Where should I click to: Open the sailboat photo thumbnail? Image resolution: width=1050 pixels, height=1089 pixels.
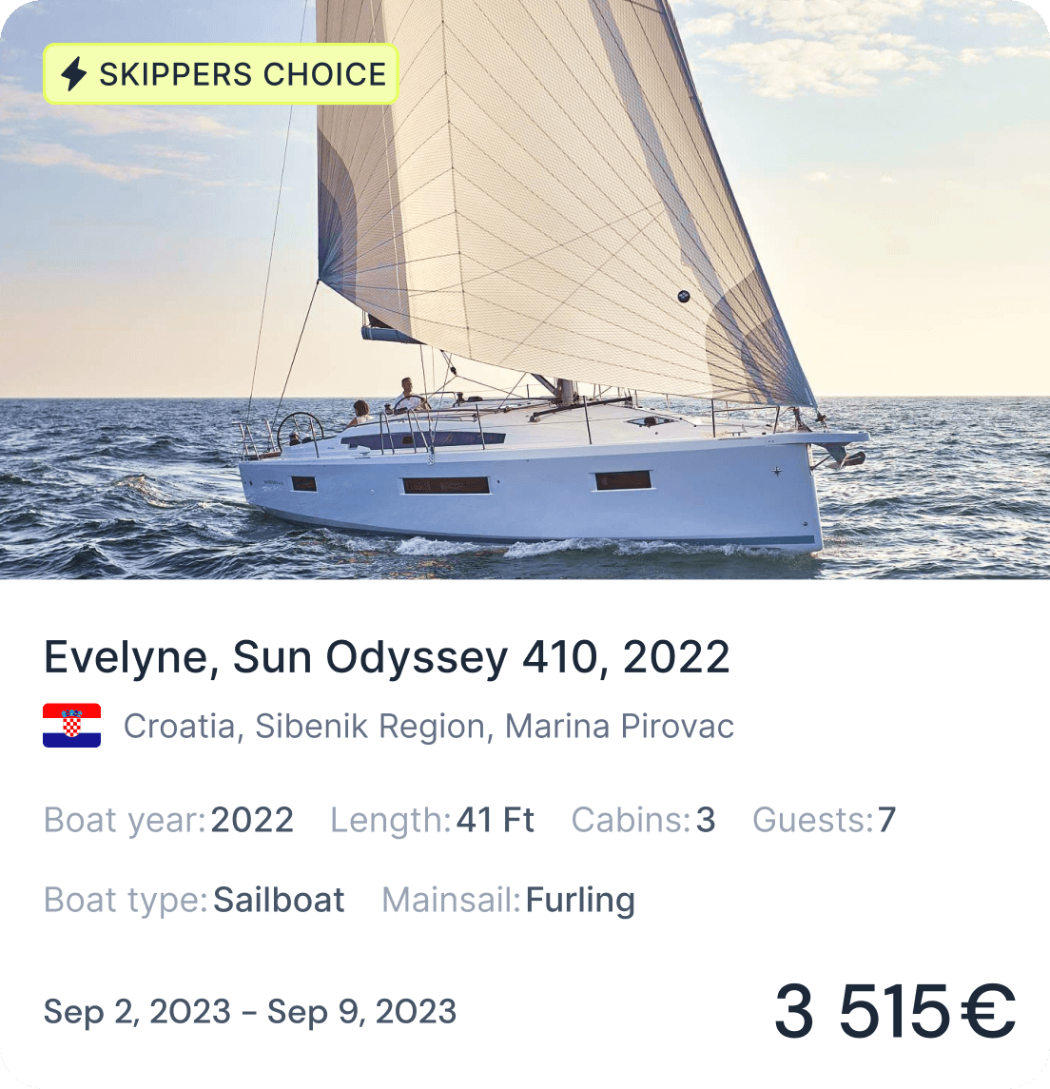525,290
